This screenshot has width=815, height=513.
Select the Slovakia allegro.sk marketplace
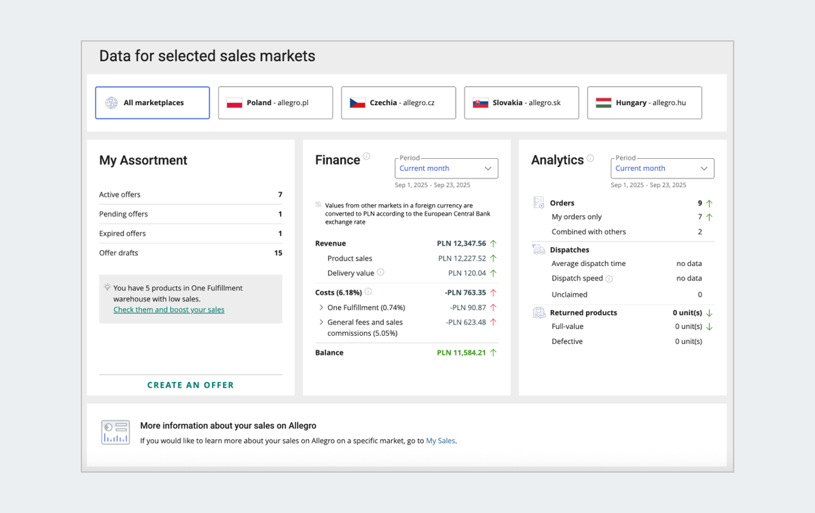pyautogui.click(x=521, y=102)
